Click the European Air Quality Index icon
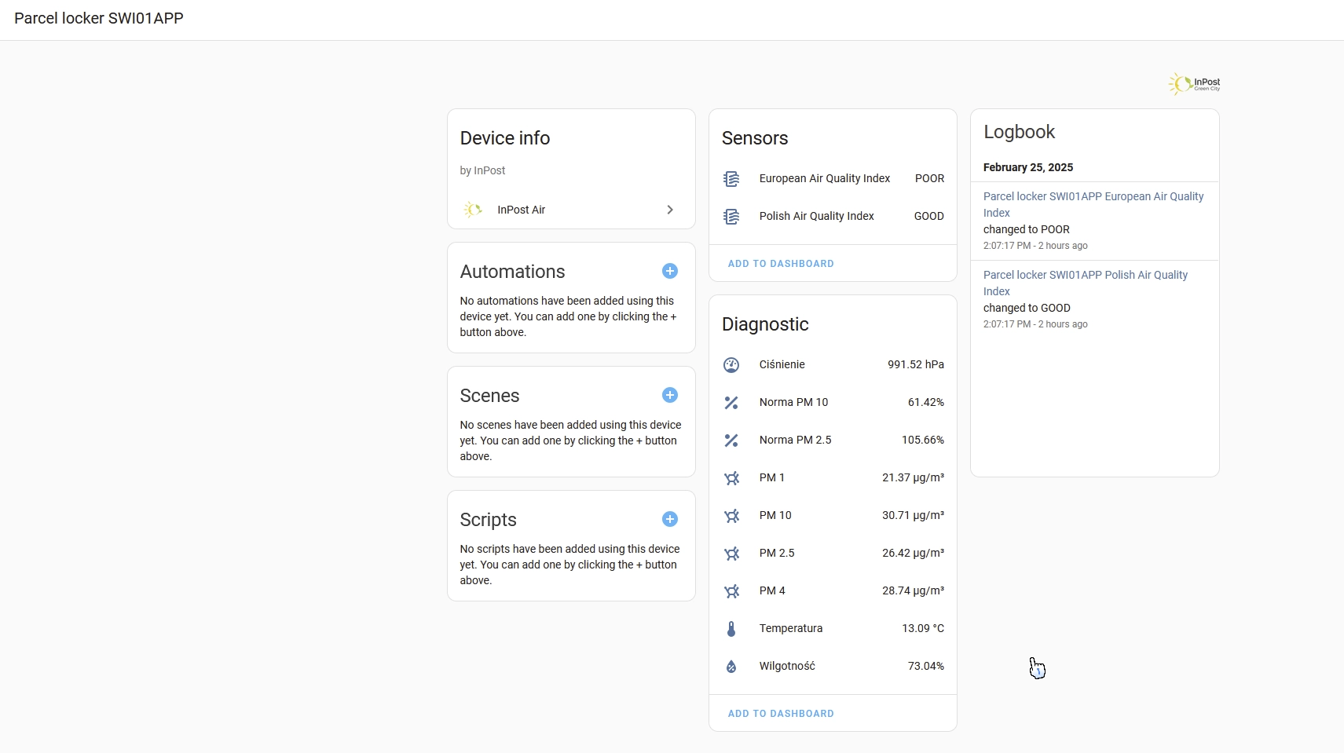 click(731, 179)
